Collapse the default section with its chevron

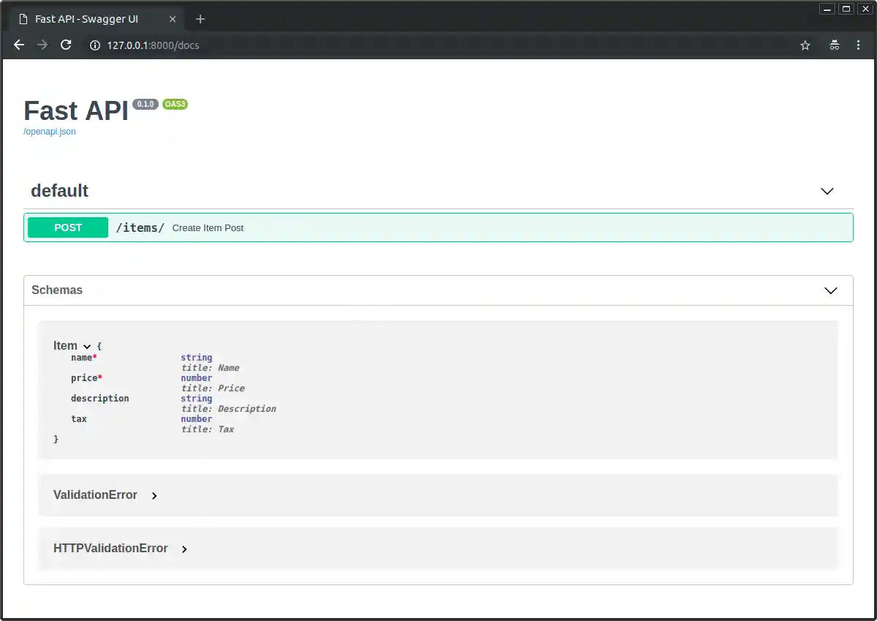pyautogui.click(x=827, y=191)
